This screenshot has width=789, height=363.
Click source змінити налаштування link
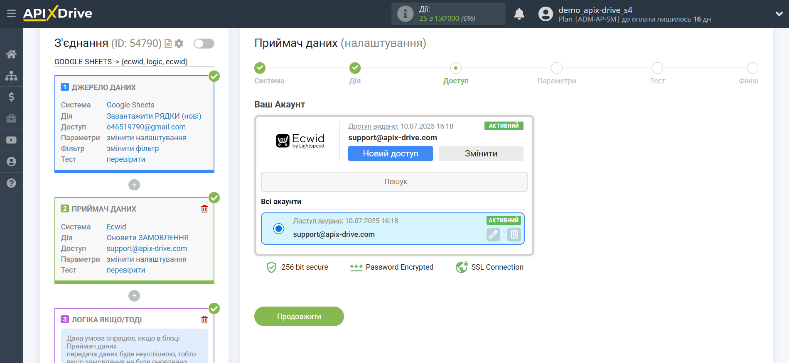coord(147,138)
